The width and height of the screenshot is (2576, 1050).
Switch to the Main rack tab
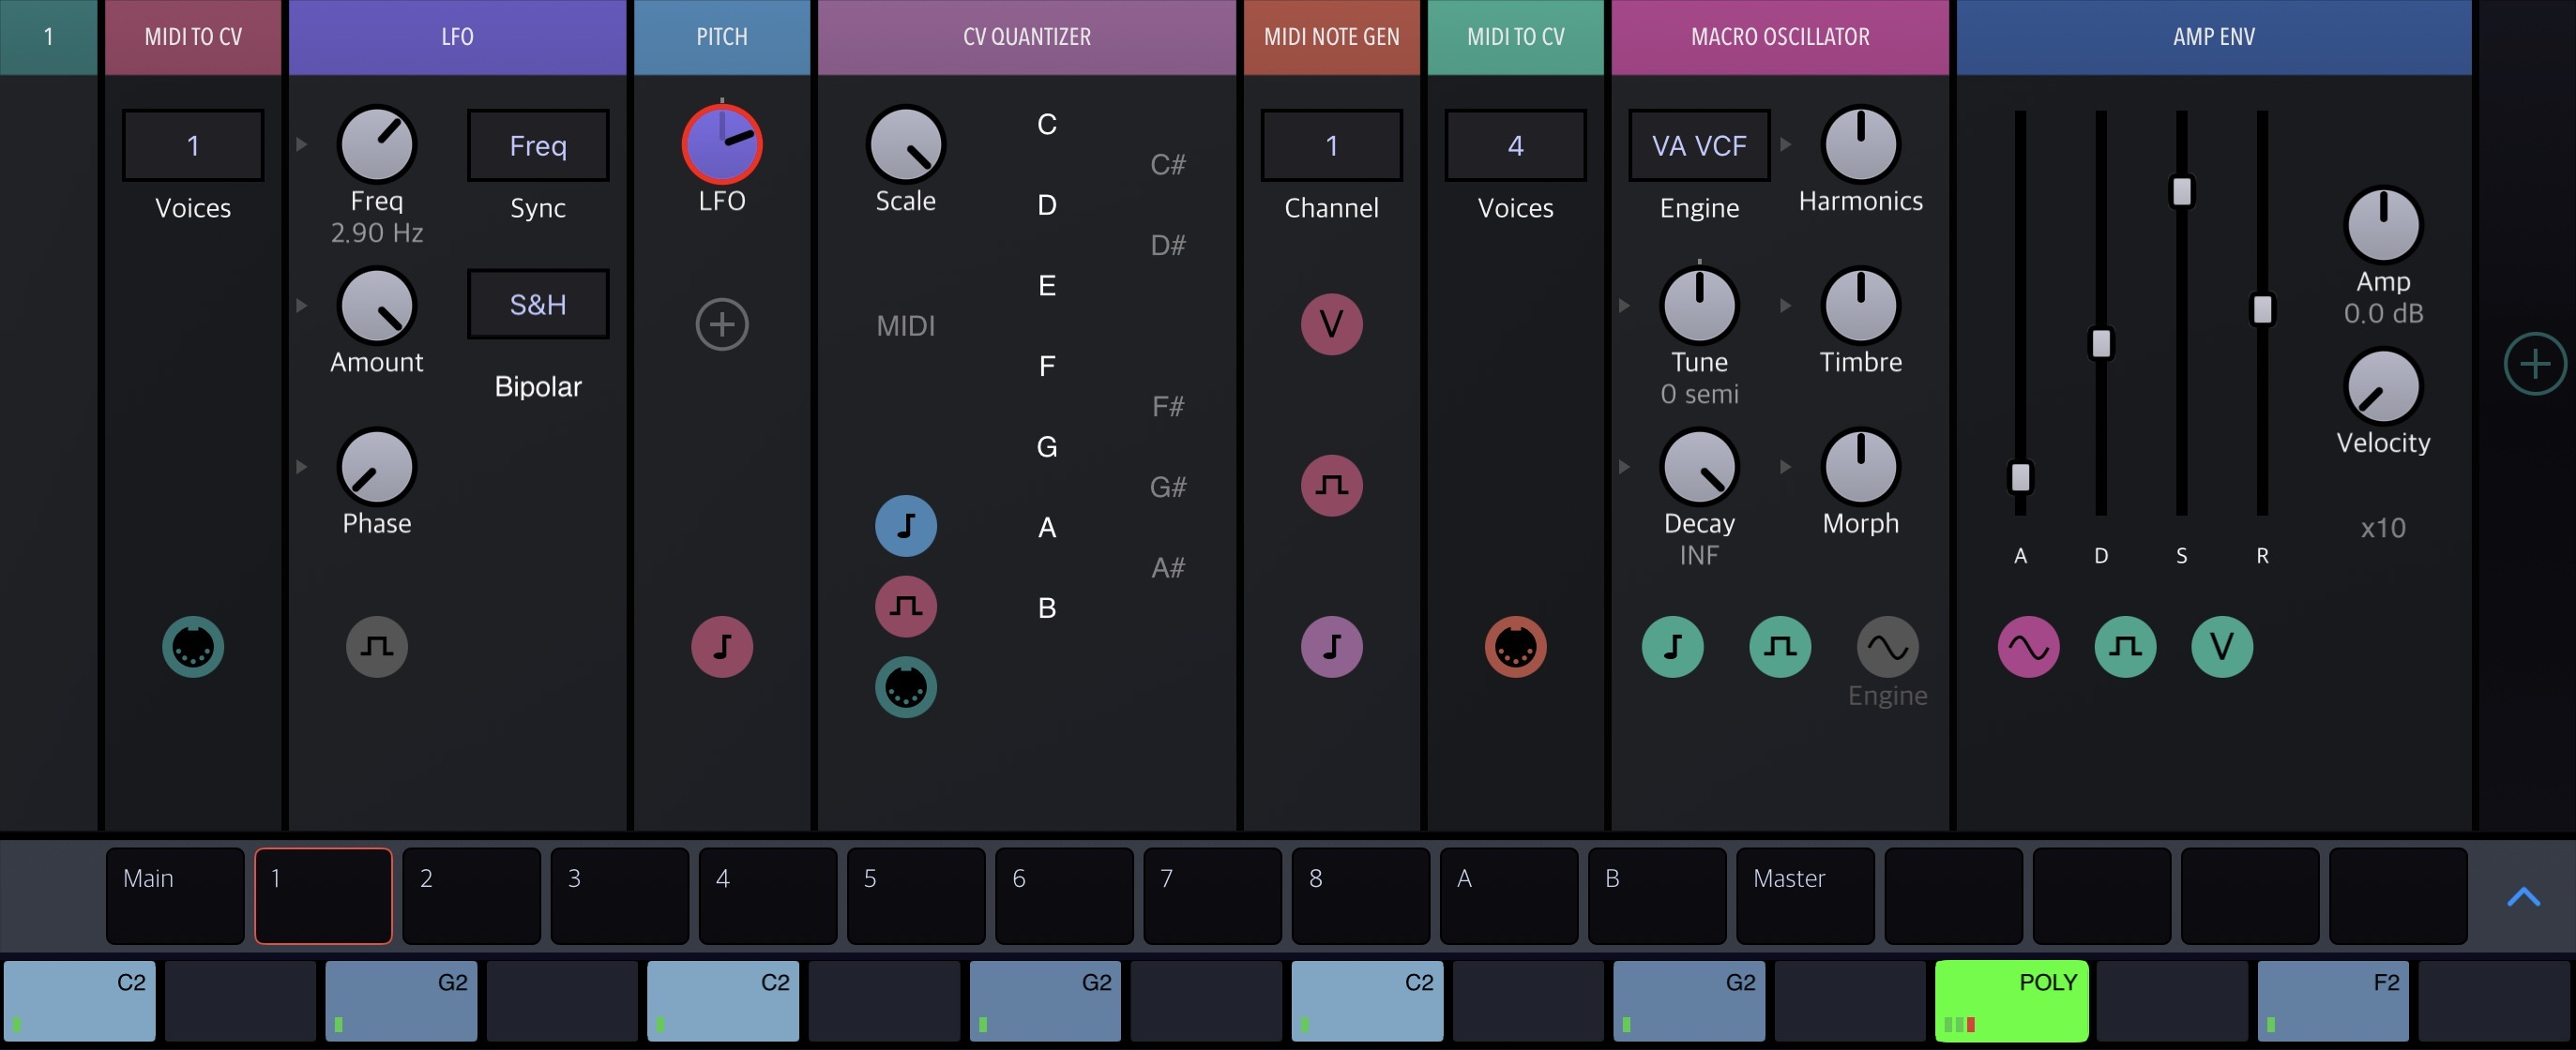click(x=175, y=896)
